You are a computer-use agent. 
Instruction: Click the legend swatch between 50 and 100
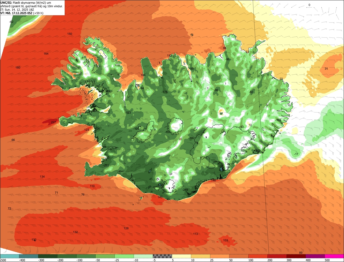tap(239, 256)
